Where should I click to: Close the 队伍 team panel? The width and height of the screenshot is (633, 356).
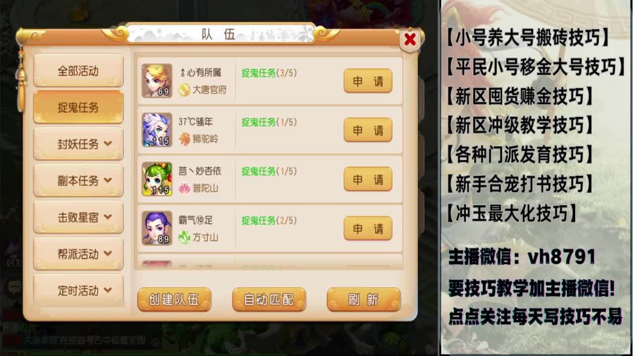tap(410, 40)
